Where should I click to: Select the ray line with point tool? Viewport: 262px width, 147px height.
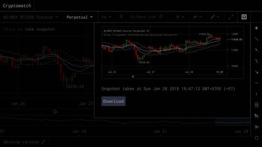[256, 50]
